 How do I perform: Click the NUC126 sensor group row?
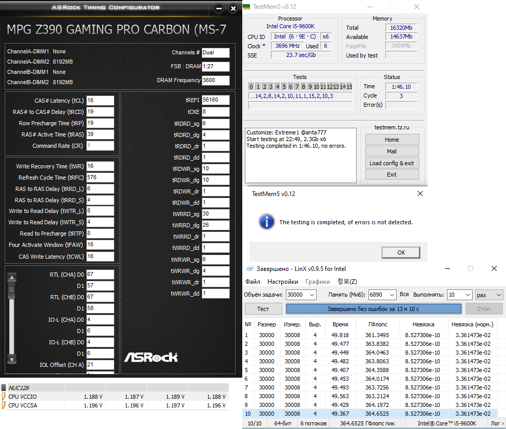[114, 387]
